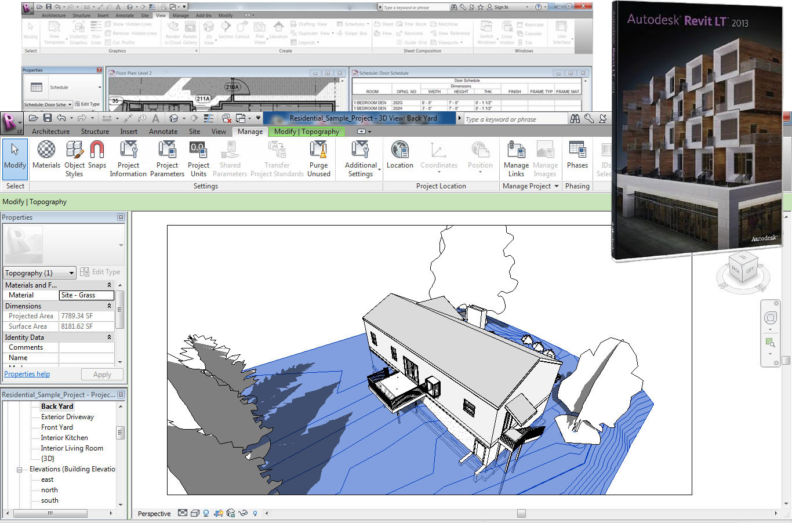The width and height of the screenshot is (792, 523).
Task: Click the Close Hidden Windows toolbar icon
Action: point(226,118)
